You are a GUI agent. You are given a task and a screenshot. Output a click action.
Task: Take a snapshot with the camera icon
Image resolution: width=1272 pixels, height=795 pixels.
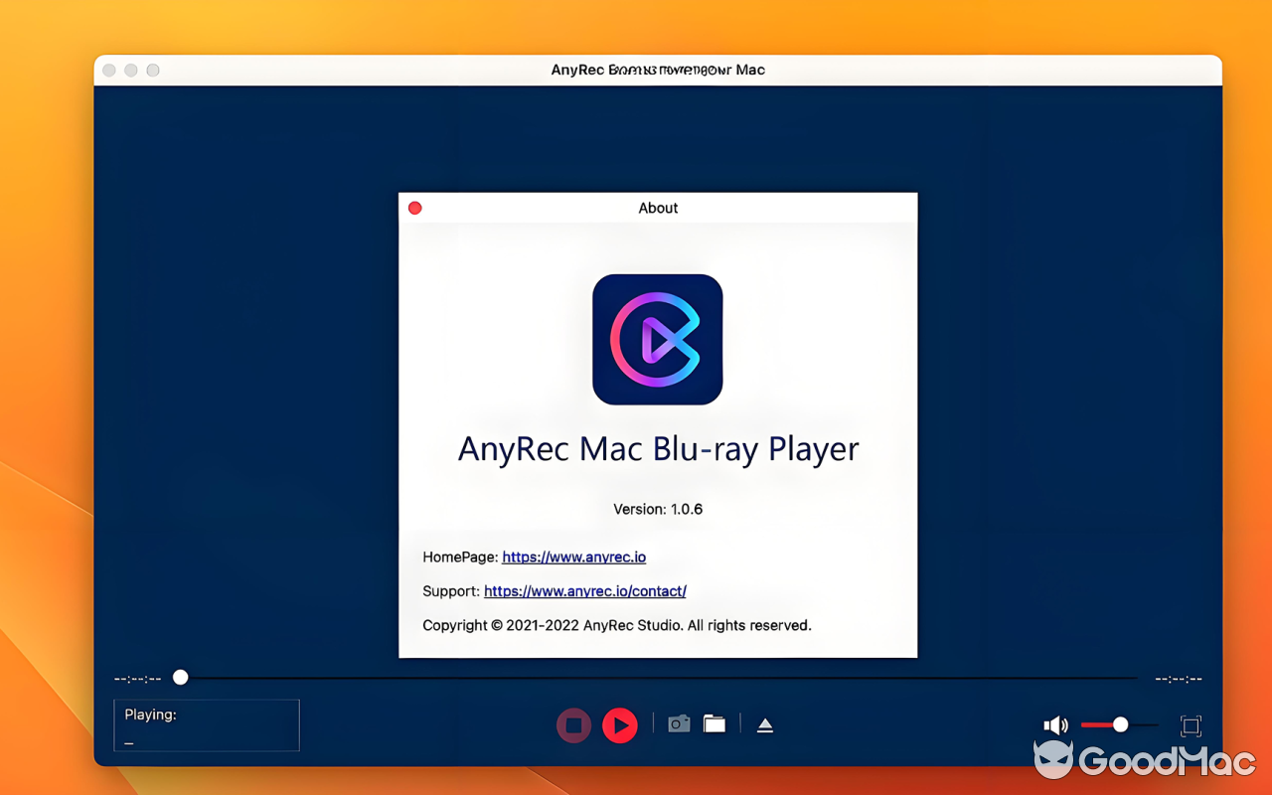click(x=679, y=723)
